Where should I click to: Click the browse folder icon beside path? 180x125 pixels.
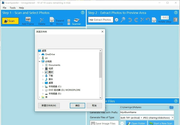point(171,107)
